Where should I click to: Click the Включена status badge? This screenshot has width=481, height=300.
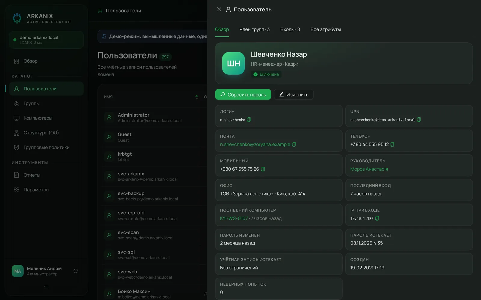pos(266,74)
